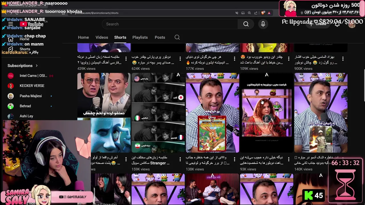Open the three-dot menu for the 177K views short
Image resolution: width=365 pixels, height=205 pixels.
(234, 59)
